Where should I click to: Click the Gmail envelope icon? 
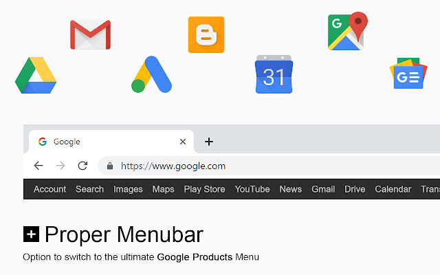coord(90,34)
